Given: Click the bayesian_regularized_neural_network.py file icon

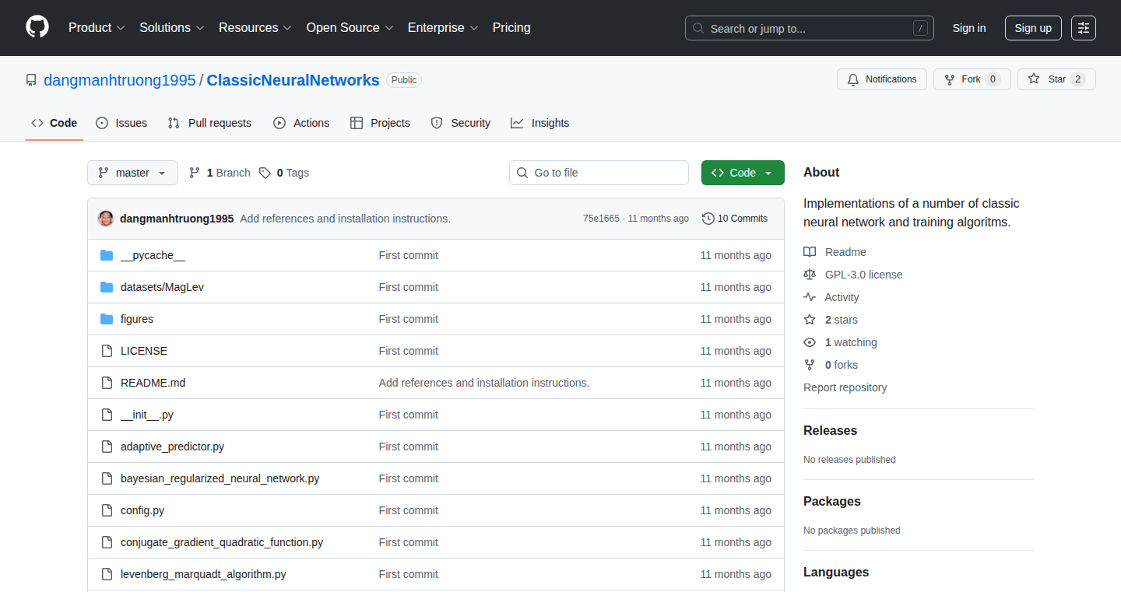Looking at the screenshot, I should pyautogui.click(x=107, y=478).
